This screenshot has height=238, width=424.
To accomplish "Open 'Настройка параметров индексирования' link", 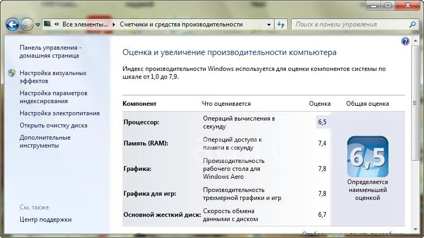I will [53, 97].
